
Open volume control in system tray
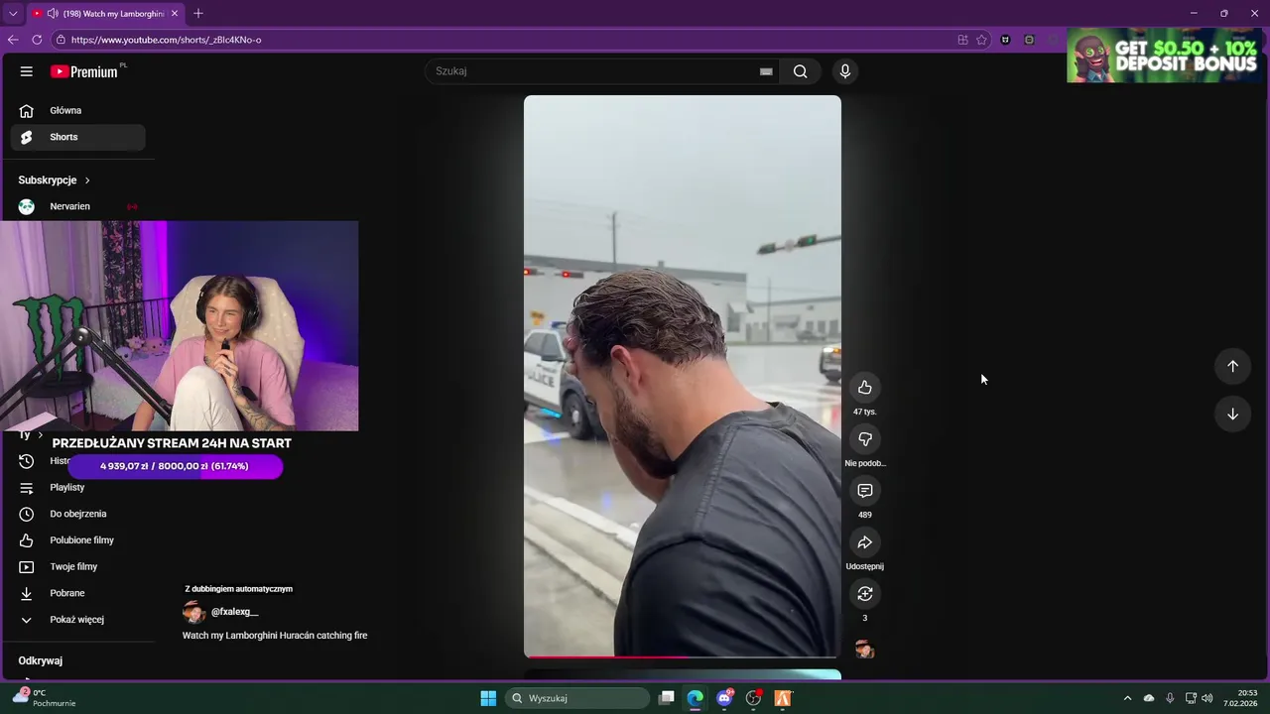[1207, 698]
